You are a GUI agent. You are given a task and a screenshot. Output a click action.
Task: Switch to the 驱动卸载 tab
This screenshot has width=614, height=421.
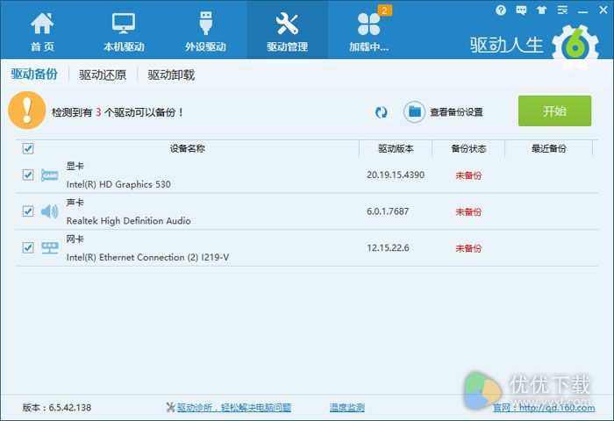pyautogui.click(x=171, y=75)
